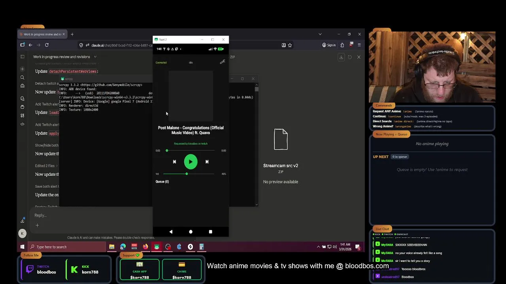Click the Now Playing • Queue overlay tab

tap(391, 134)
